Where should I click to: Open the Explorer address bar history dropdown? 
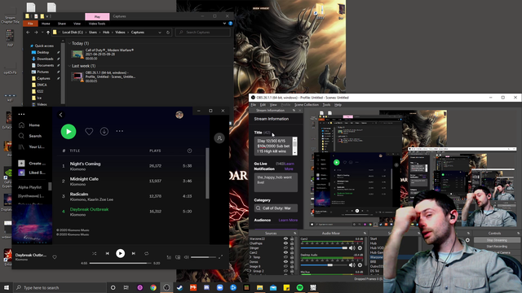pos(160,33)
